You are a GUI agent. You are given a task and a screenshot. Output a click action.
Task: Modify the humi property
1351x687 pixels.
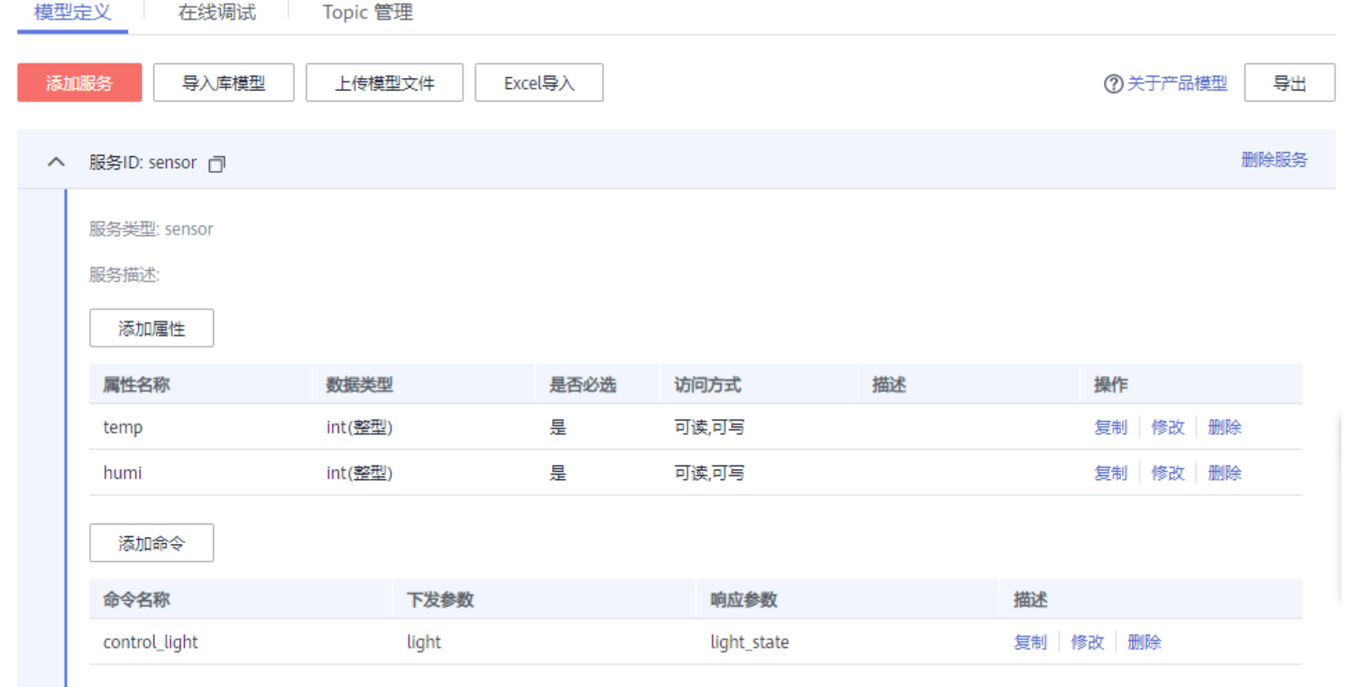[x=1167, y=473]
